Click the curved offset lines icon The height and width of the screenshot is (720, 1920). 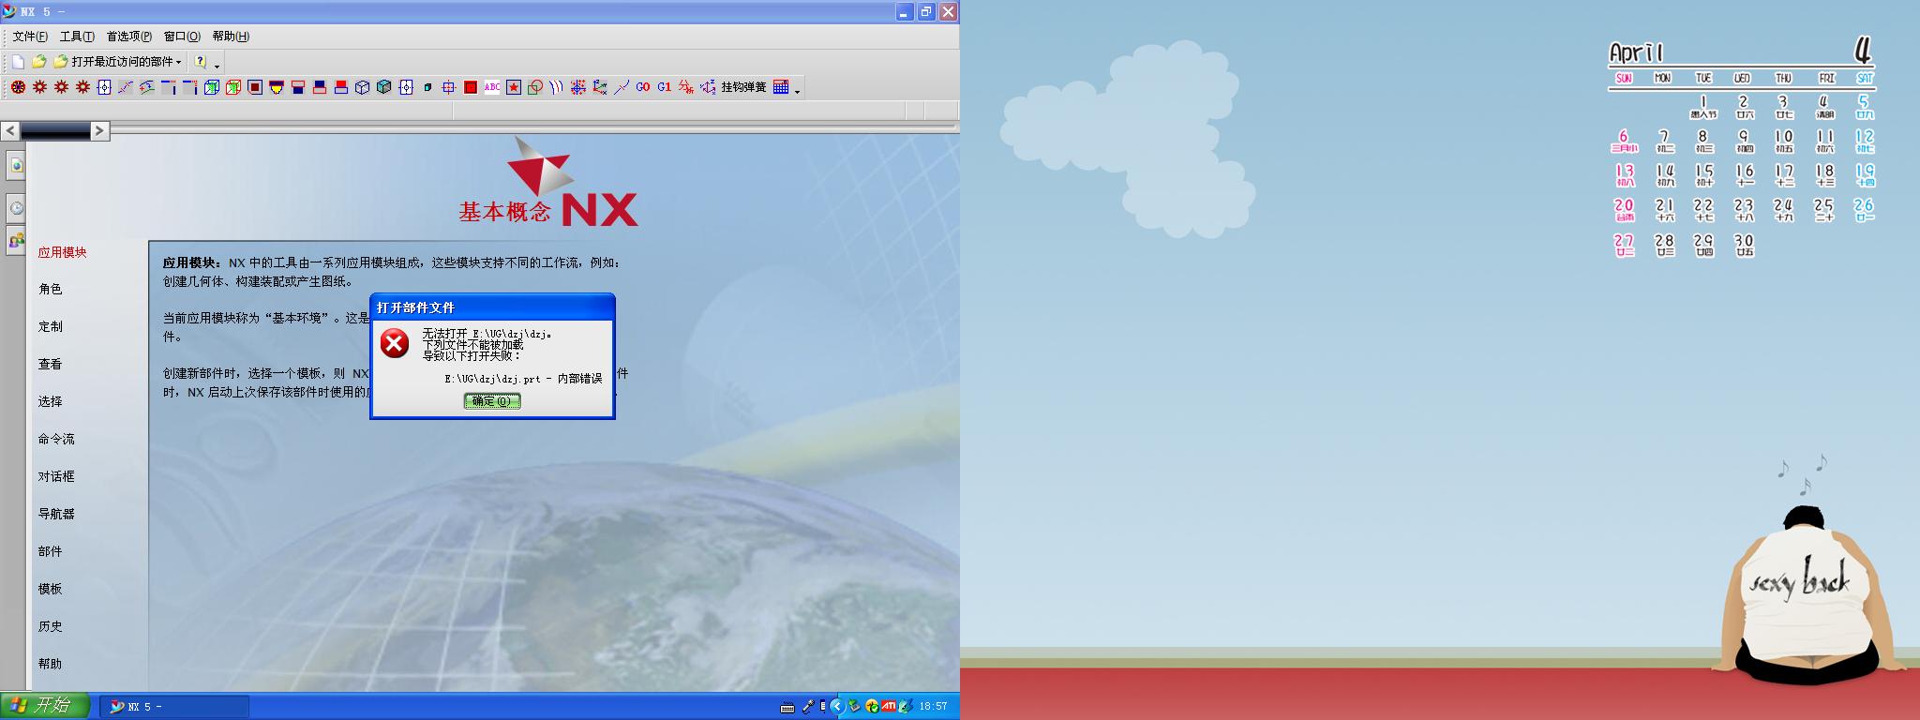pyautogui.click(x=557, y=87)
